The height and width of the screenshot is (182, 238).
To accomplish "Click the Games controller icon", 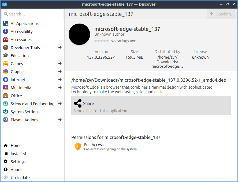I will 6,64.
